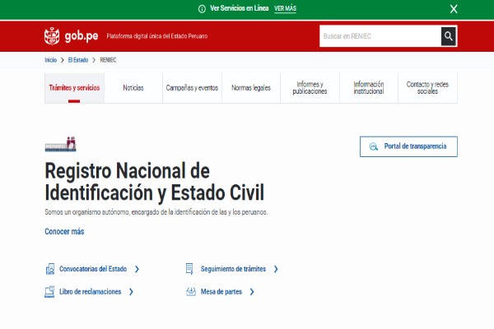Open Información institucional tab
The height and width of the screenshot is (329, 494).
[x=369, y=88]
